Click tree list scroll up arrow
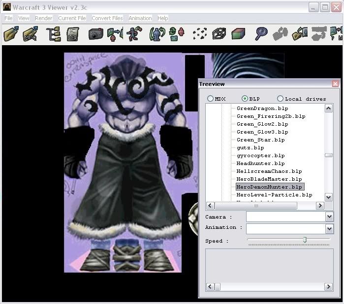Screen dimensions: 344x304 (x=328, y=109)
